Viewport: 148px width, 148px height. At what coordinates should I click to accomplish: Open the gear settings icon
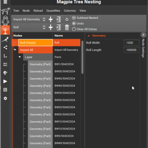point(5,98)
